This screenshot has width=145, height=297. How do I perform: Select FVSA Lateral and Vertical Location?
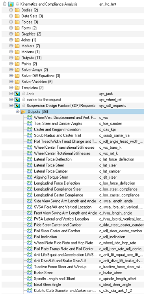pyautogui.click(x=61, y=219)
